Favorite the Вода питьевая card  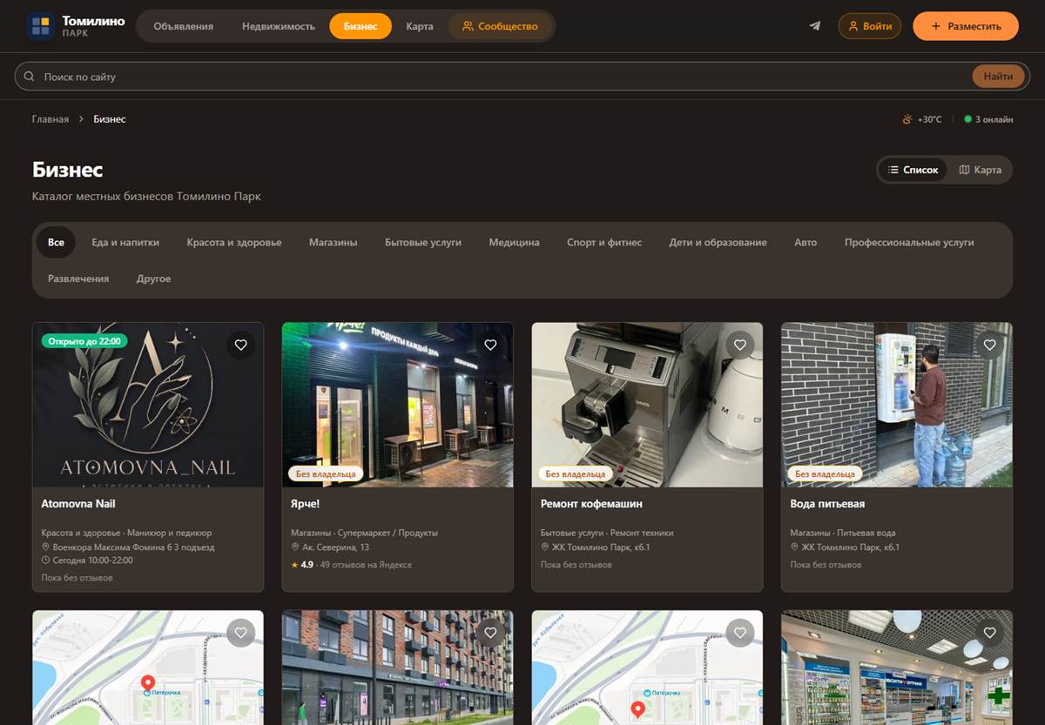pos(989,345)
